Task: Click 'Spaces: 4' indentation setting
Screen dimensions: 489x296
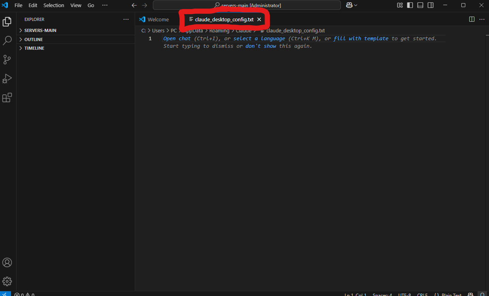Action: [382, 294]
